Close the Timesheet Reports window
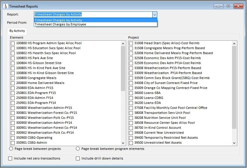Viewport: 247px width, 168px height. pos(238,6)
